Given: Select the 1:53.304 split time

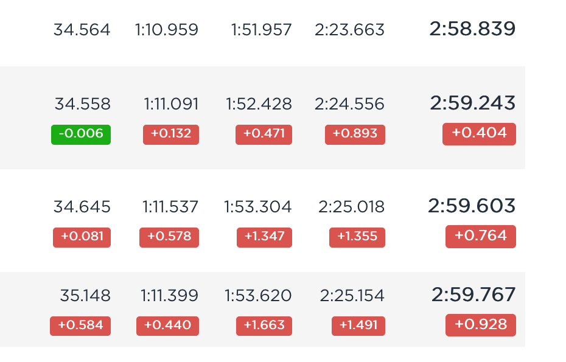Looking at the screenshot, I should [257, 207].
